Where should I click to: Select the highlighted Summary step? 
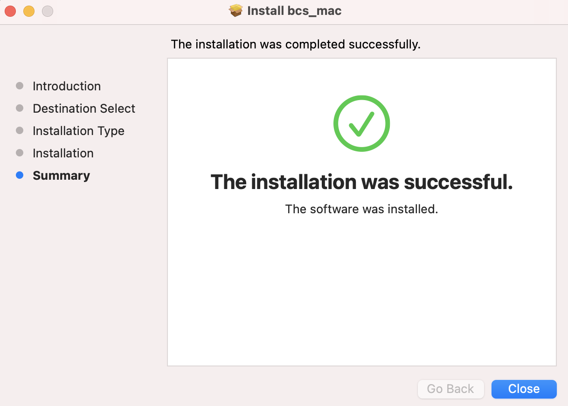(61, 176)
